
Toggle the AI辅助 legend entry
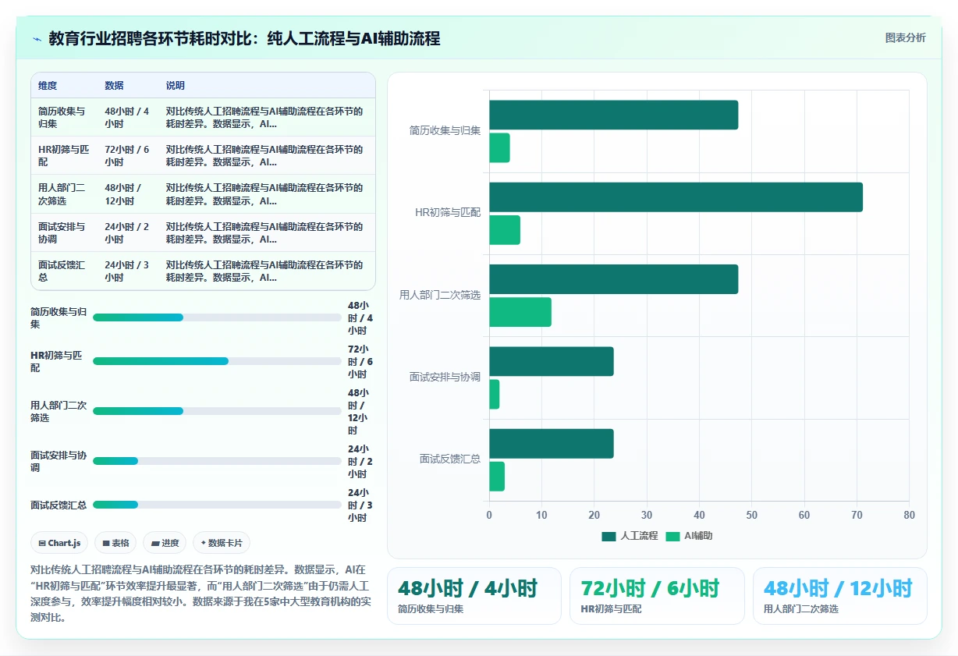pyautogui.click(x=689, y=536)
